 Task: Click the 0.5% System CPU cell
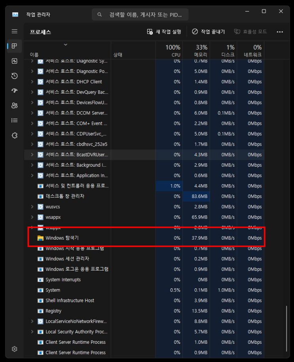[x=169, y=290]
